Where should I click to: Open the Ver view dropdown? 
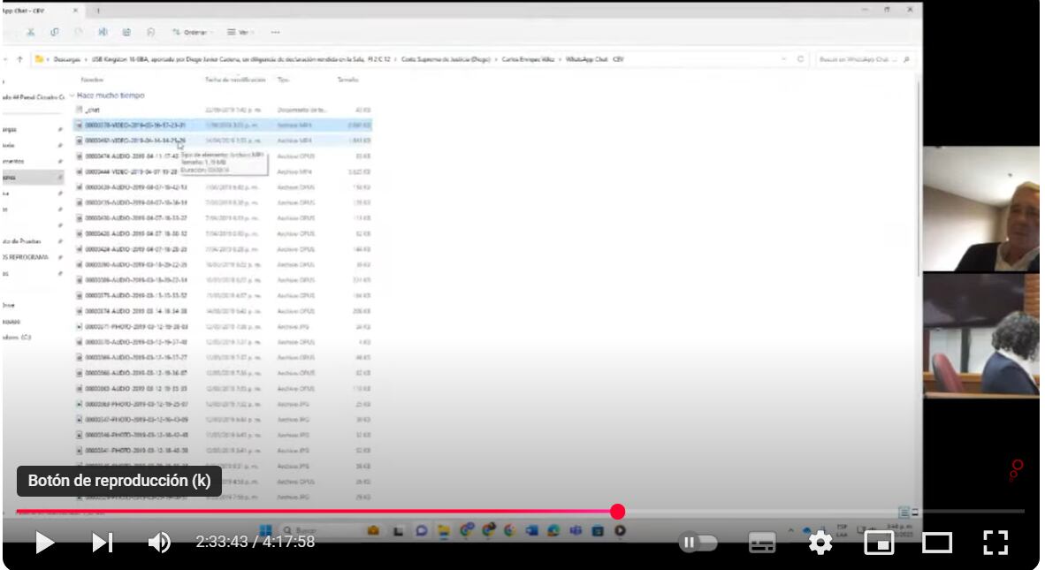238,32
